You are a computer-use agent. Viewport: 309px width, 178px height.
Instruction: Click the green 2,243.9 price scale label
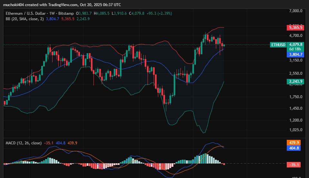click(295, 81)
